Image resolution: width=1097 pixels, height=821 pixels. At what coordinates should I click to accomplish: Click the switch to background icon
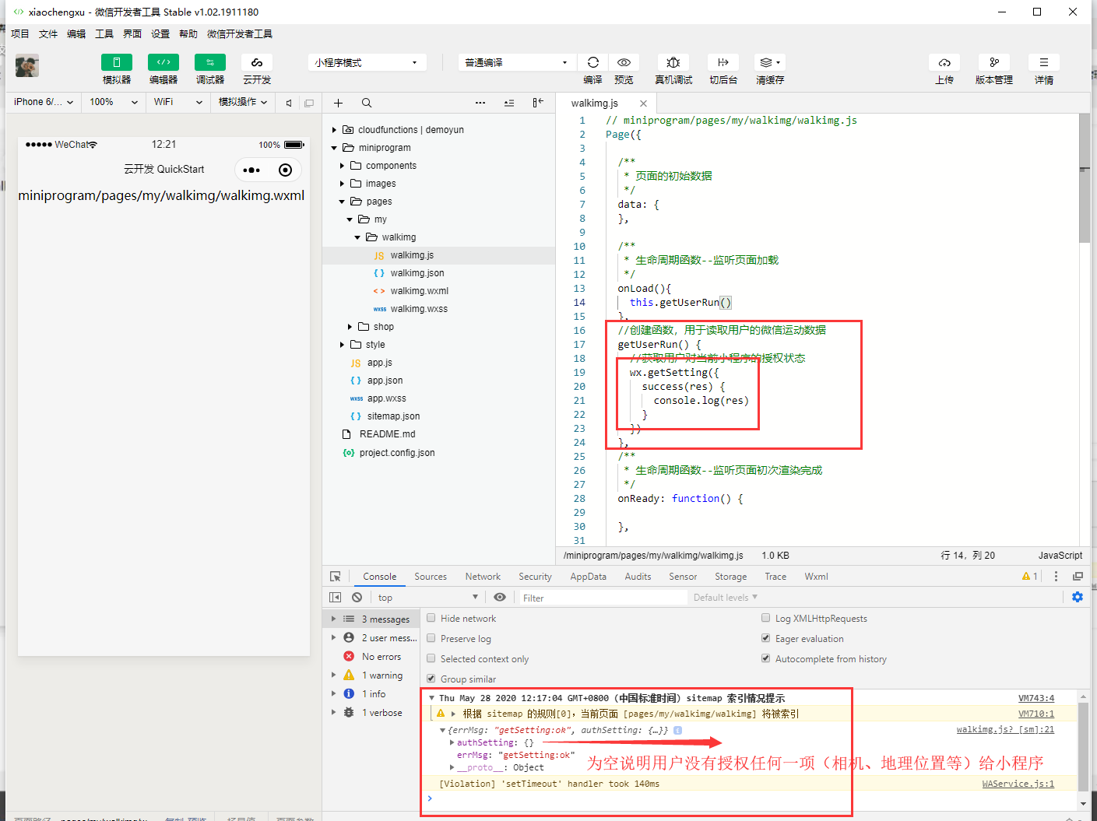[x=723, y=62]
